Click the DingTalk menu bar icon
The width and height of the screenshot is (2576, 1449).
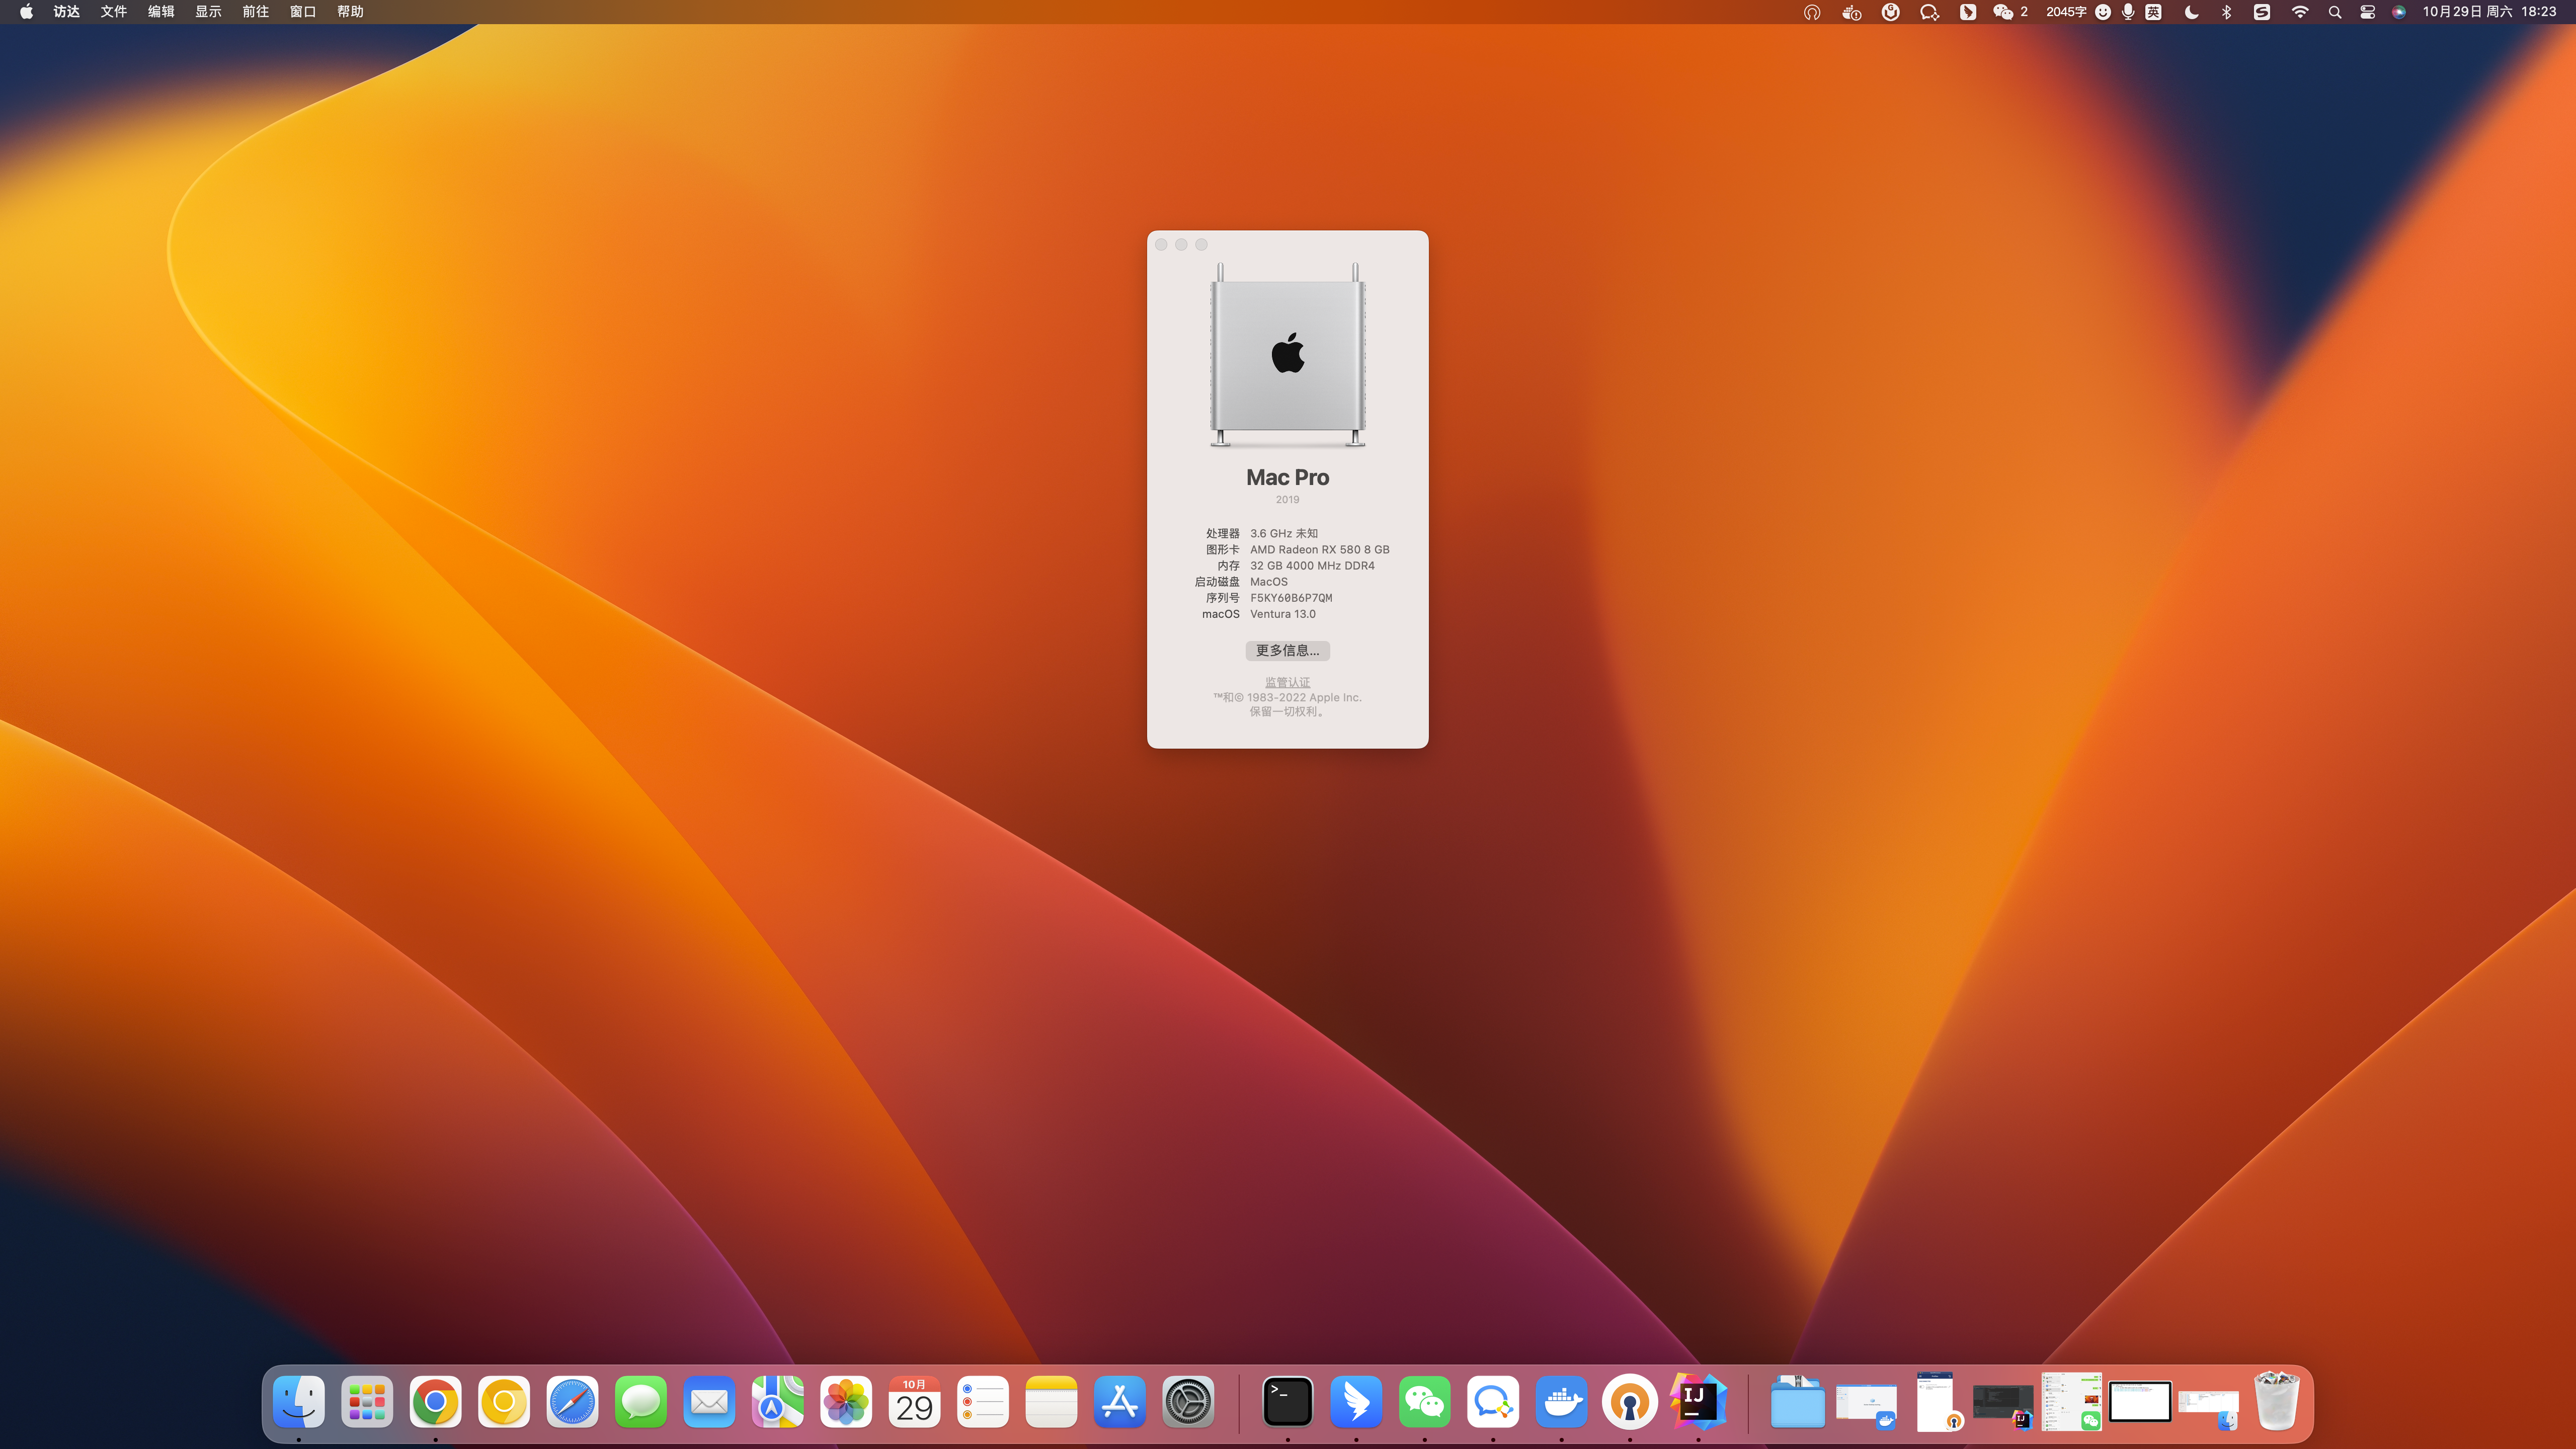coord(1967,12)
